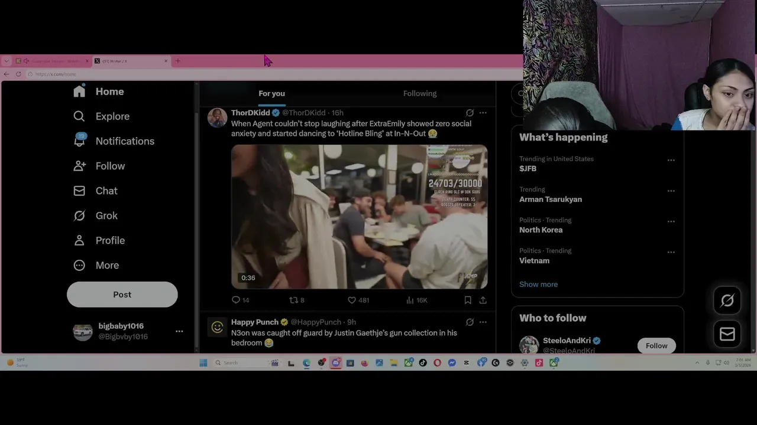
Task: Play the In-N-Out video in ThorDKidd post
Action: (359, 217)
